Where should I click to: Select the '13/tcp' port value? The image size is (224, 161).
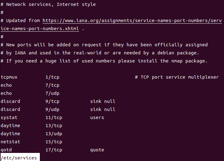click(x=54, y=126)
